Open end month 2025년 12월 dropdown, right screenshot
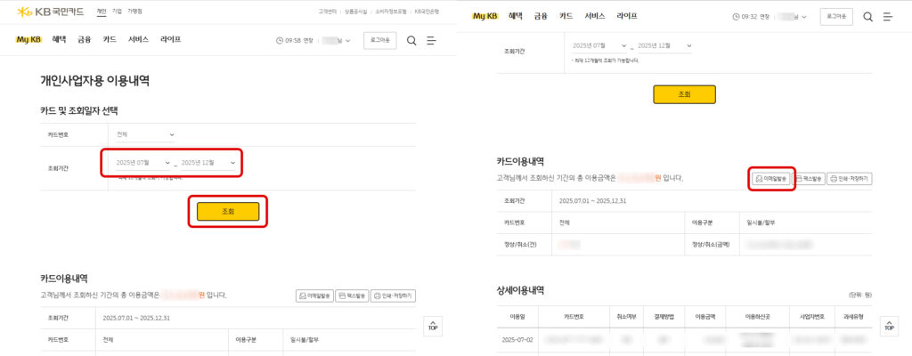 664,45
